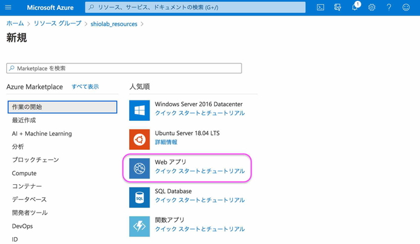Viewport: 420px width, 244px height.
Task: Go to ホーム breadcrumb
Action: [15, 23]
